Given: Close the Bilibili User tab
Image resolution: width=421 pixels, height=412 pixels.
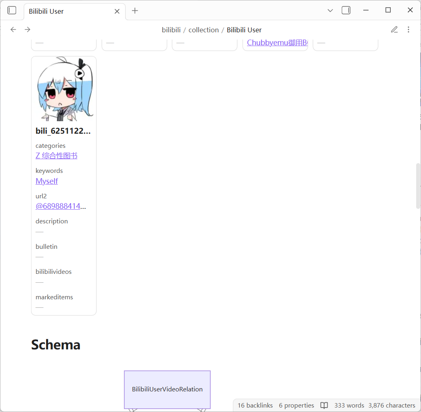Looking at the screenshot, I should click(x=117, y=11).
